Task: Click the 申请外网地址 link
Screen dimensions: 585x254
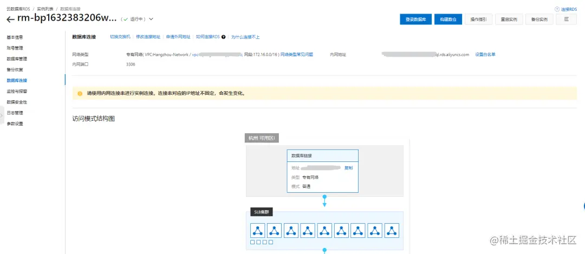Action: click(x=178, y=37)
